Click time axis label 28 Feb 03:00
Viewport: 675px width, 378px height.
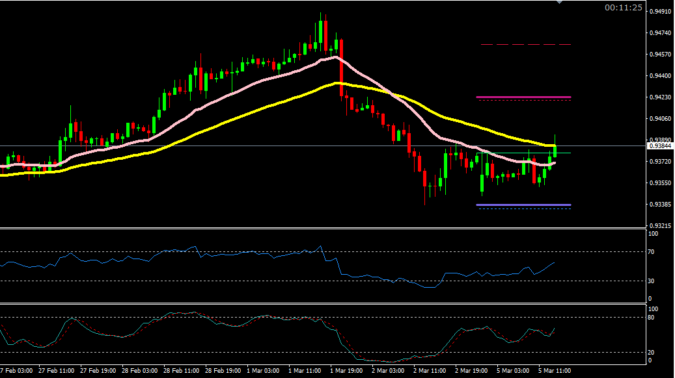(139, 371)
